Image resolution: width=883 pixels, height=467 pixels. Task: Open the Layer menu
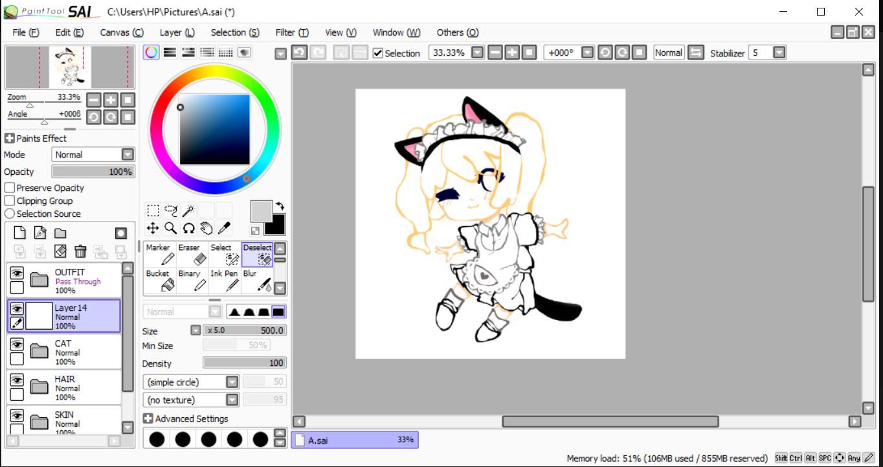pos(177,32)
